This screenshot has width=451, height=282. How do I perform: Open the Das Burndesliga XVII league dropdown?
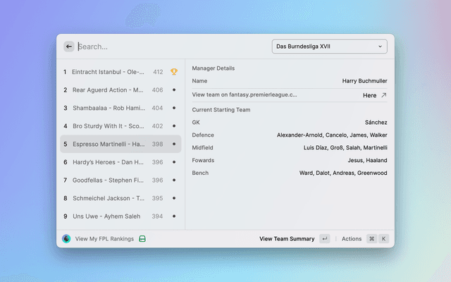click(329, 47)
